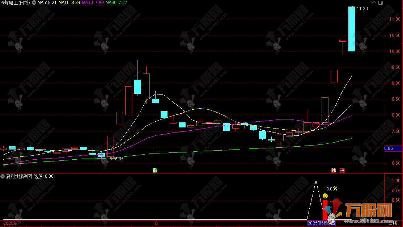Click the yellow 10.03 value in sub-chart
Viewport: 403px width, 227px height.
(x=330, y=189)
